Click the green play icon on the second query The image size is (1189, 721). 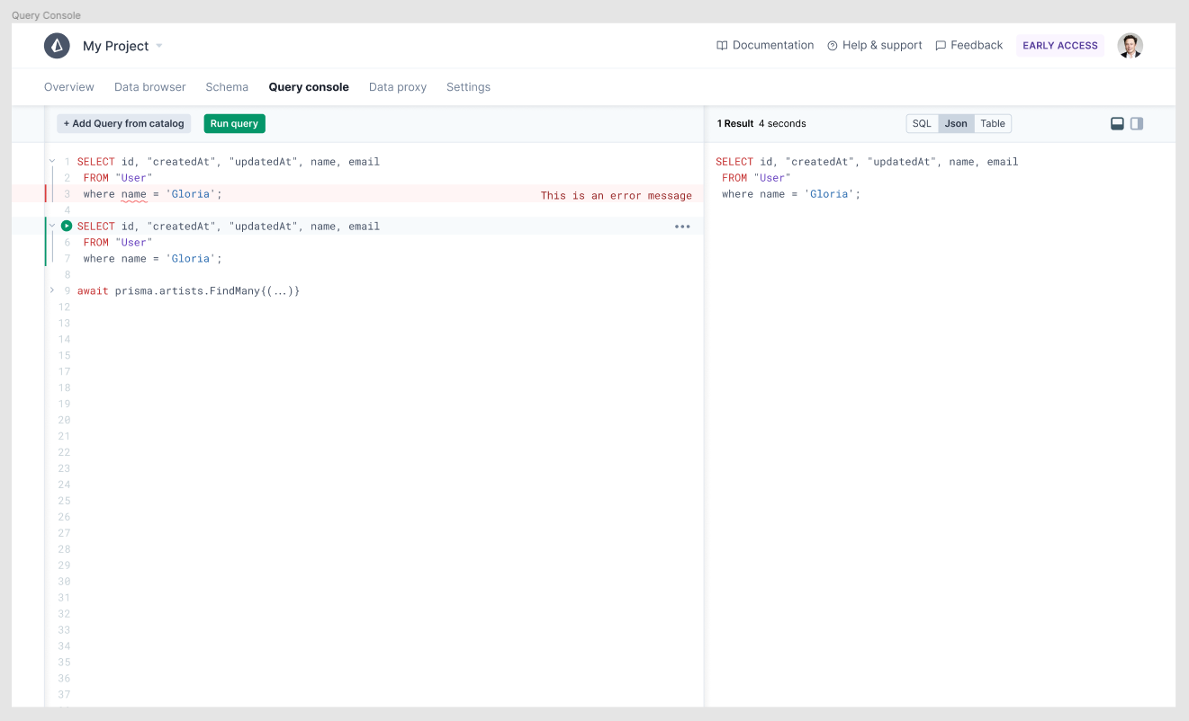click(x=66, y=226)
